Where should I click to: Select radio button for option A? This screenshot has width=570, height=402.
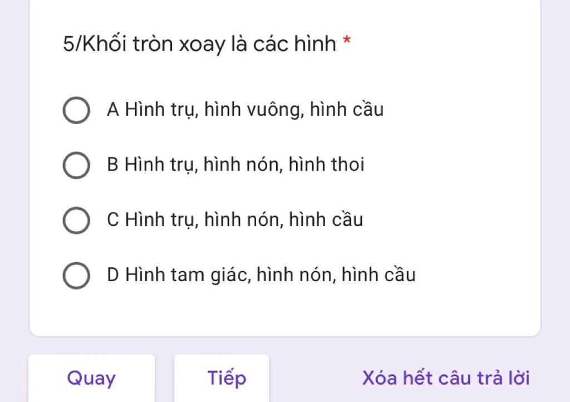(76, 110)
